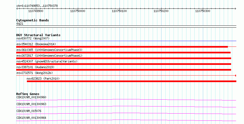
Task: Click the magenta line for NM_001300963
Action: coord(126,106)
